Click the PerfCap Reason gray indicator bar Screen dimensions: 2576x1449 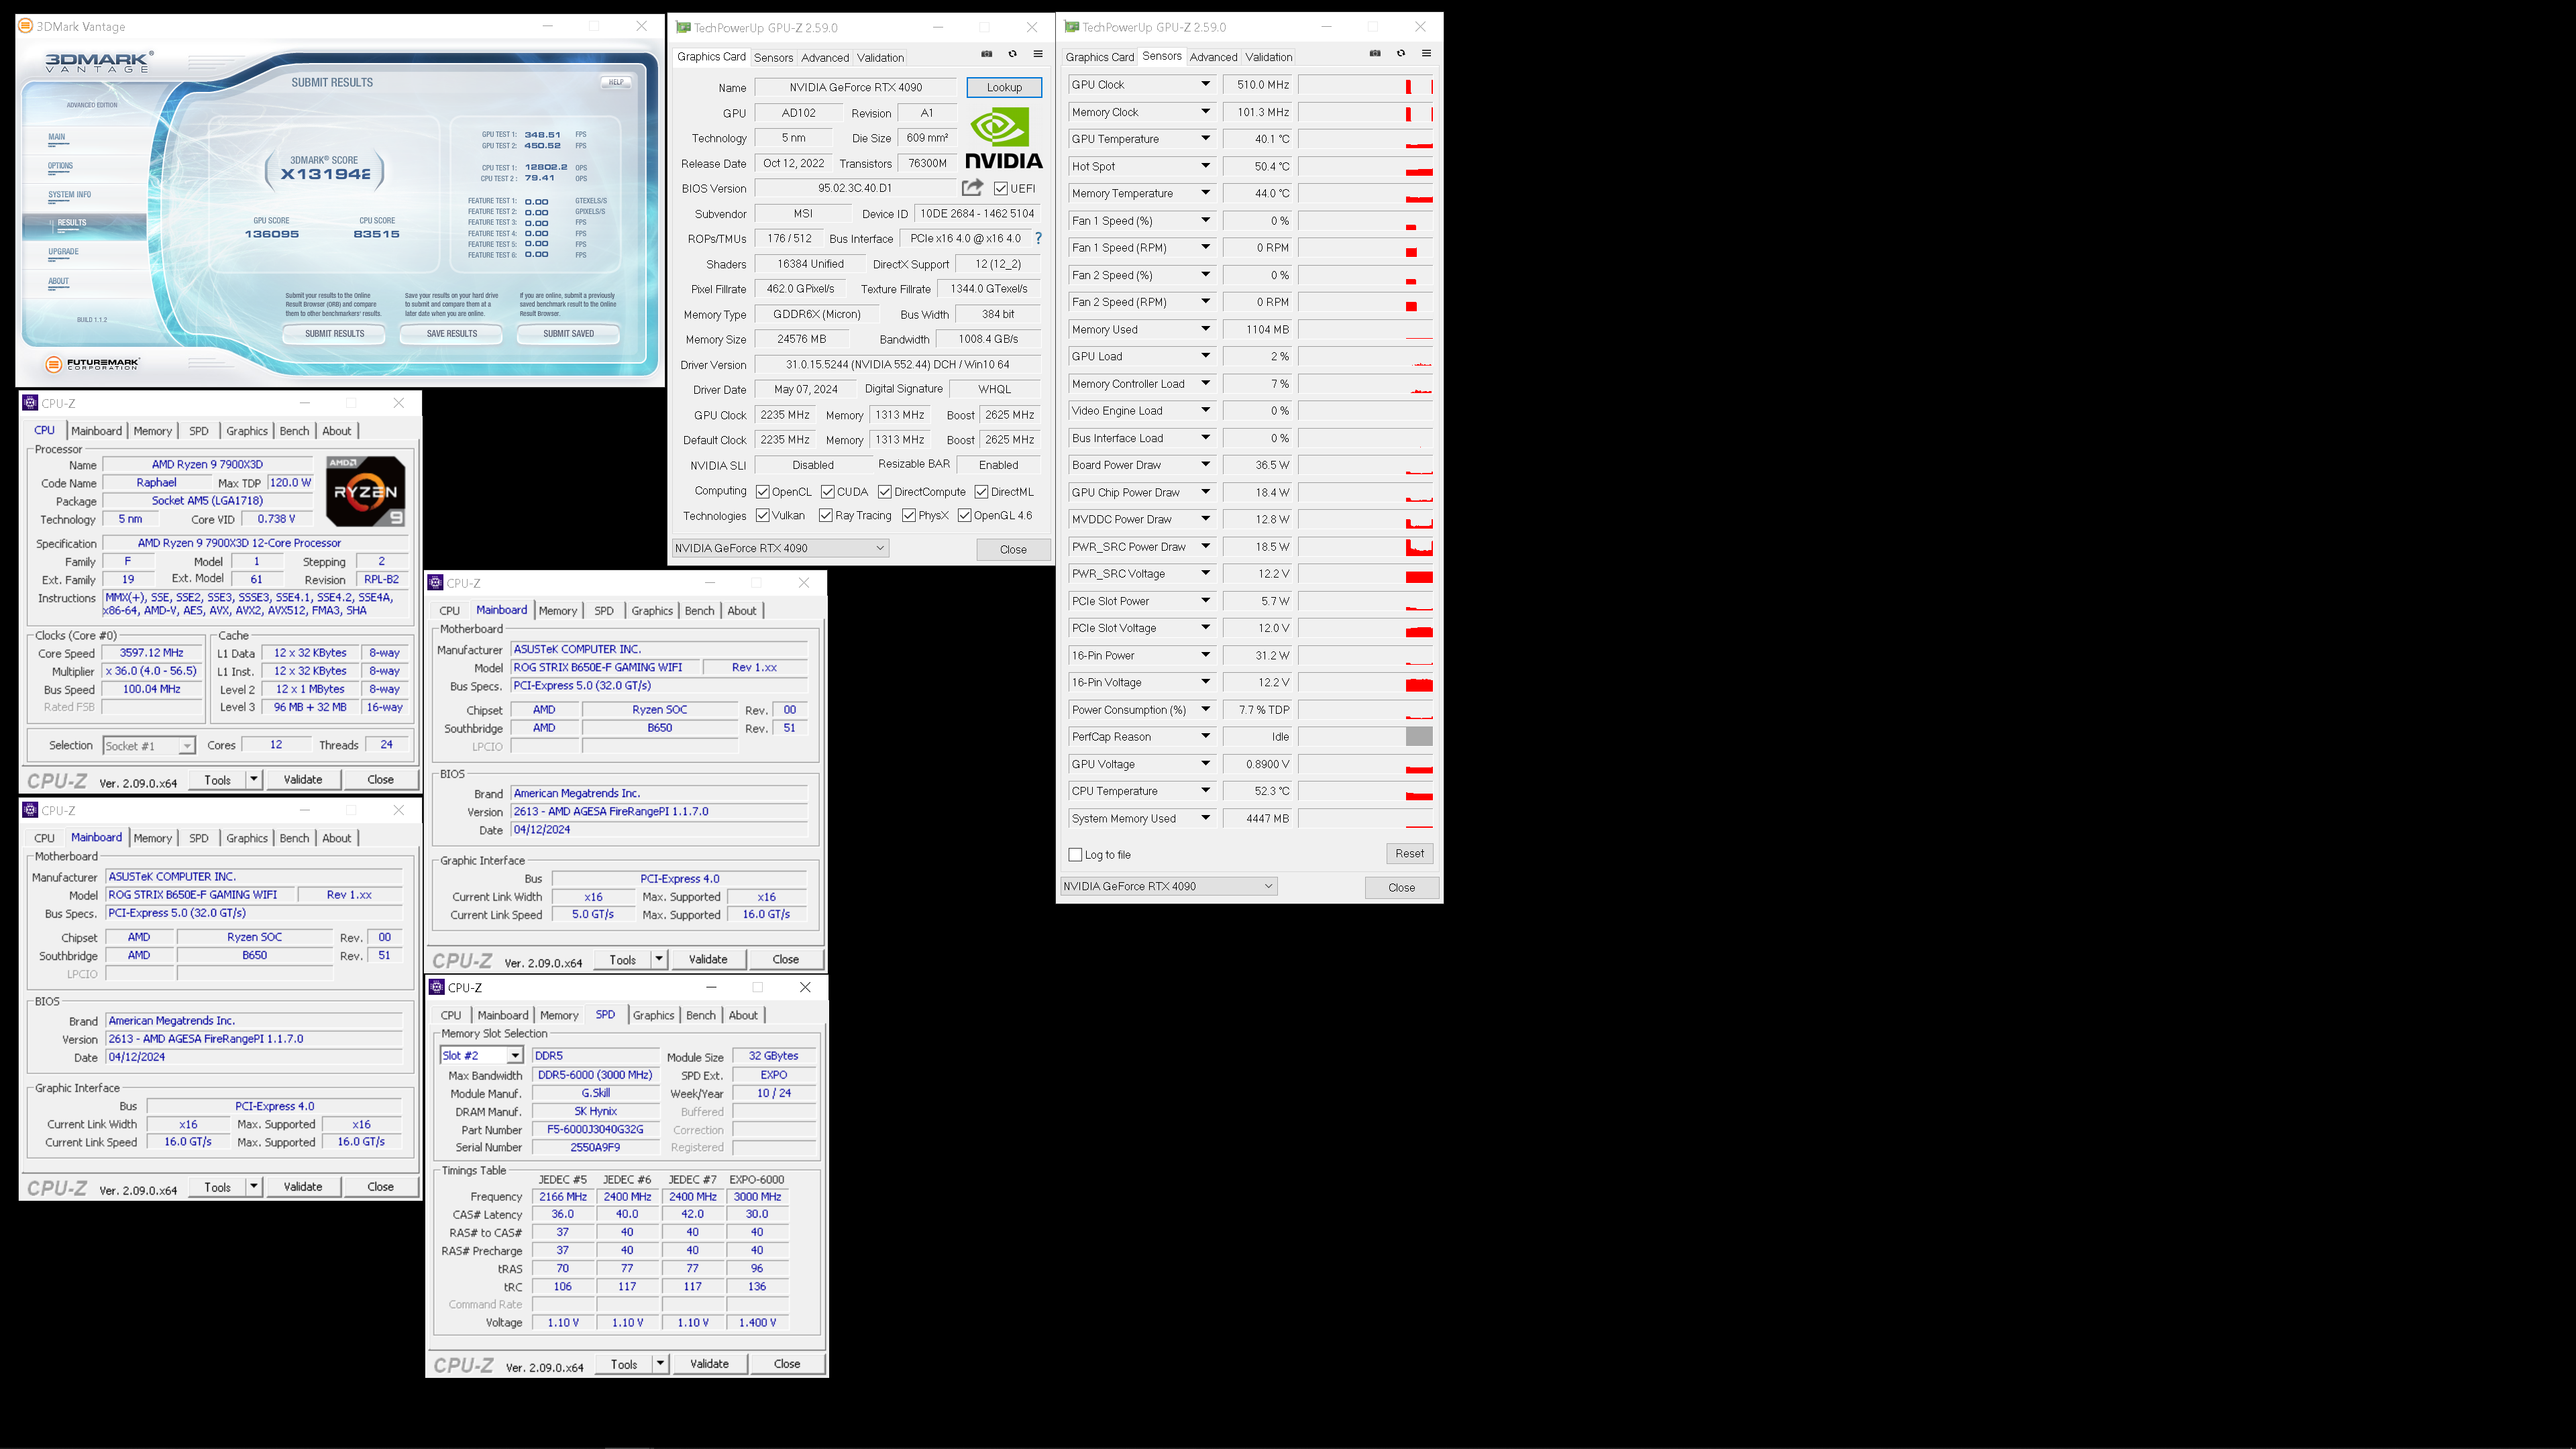[1419, 737]
